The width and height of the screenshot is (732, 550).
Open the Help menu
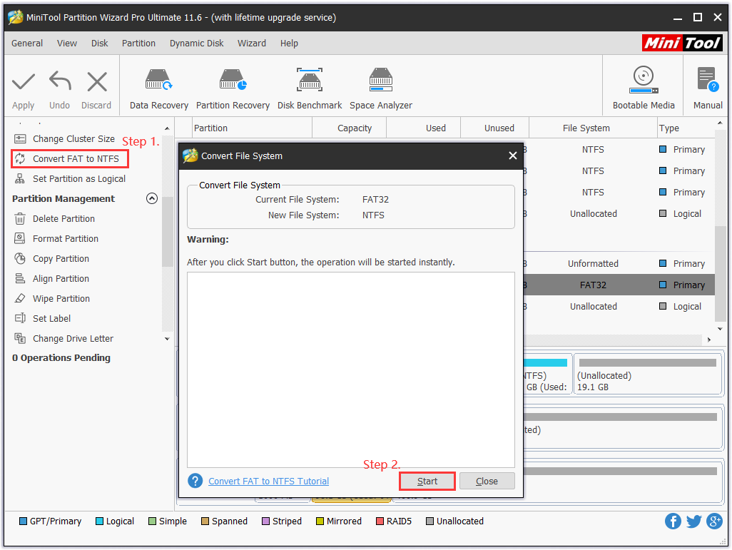[x=289, y=43]
